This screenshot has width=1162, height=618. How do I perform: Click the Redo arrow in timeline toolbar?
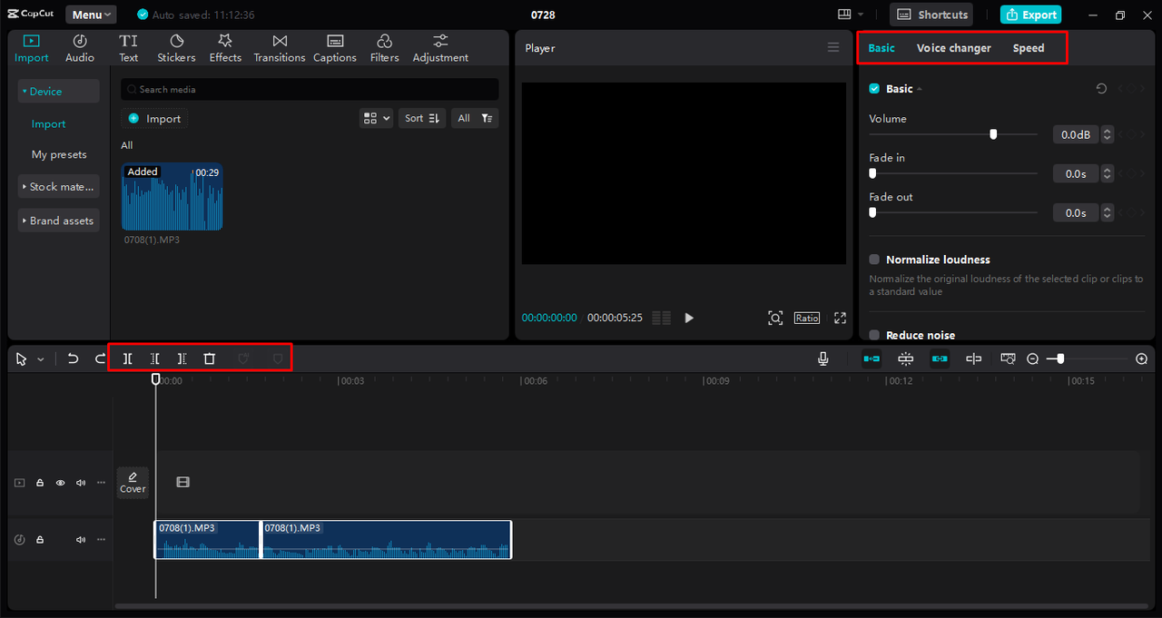[x=100, y=358]
